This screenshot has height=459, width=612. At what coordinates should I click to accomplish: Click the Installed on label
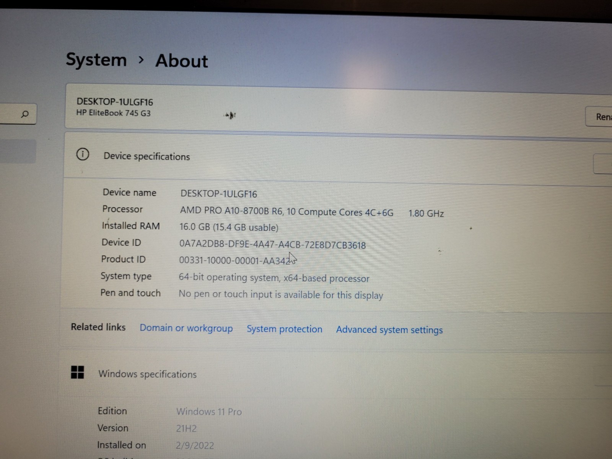(121, 445)
